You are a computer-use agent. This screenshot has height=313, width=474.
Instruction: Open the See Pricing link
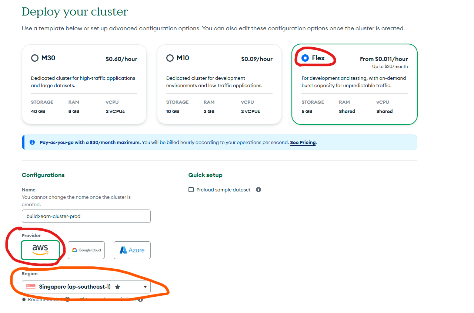(x=303, y=142)
